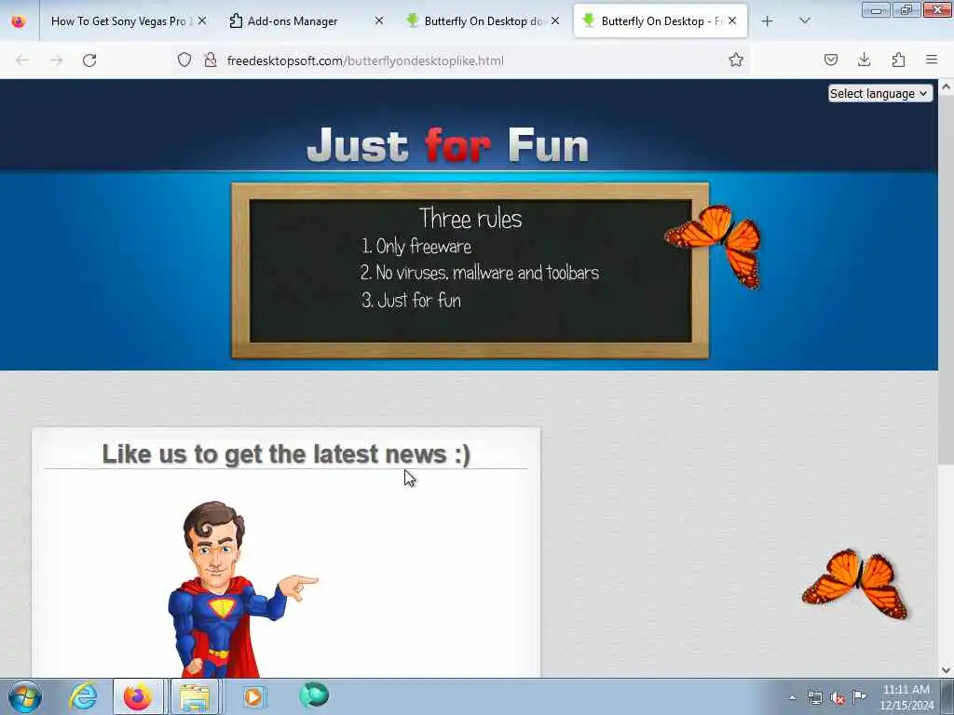The height and width of the screenshot is (715, 954).
Task: Click the muted volume tray icon
Action: (x=838, y=698)
